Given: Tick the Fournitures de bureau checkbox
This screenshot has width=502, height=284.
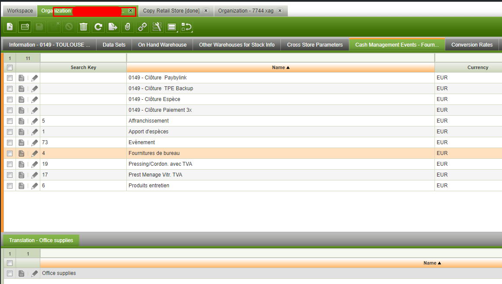Looking at the screenshot, I should (10, 153).
